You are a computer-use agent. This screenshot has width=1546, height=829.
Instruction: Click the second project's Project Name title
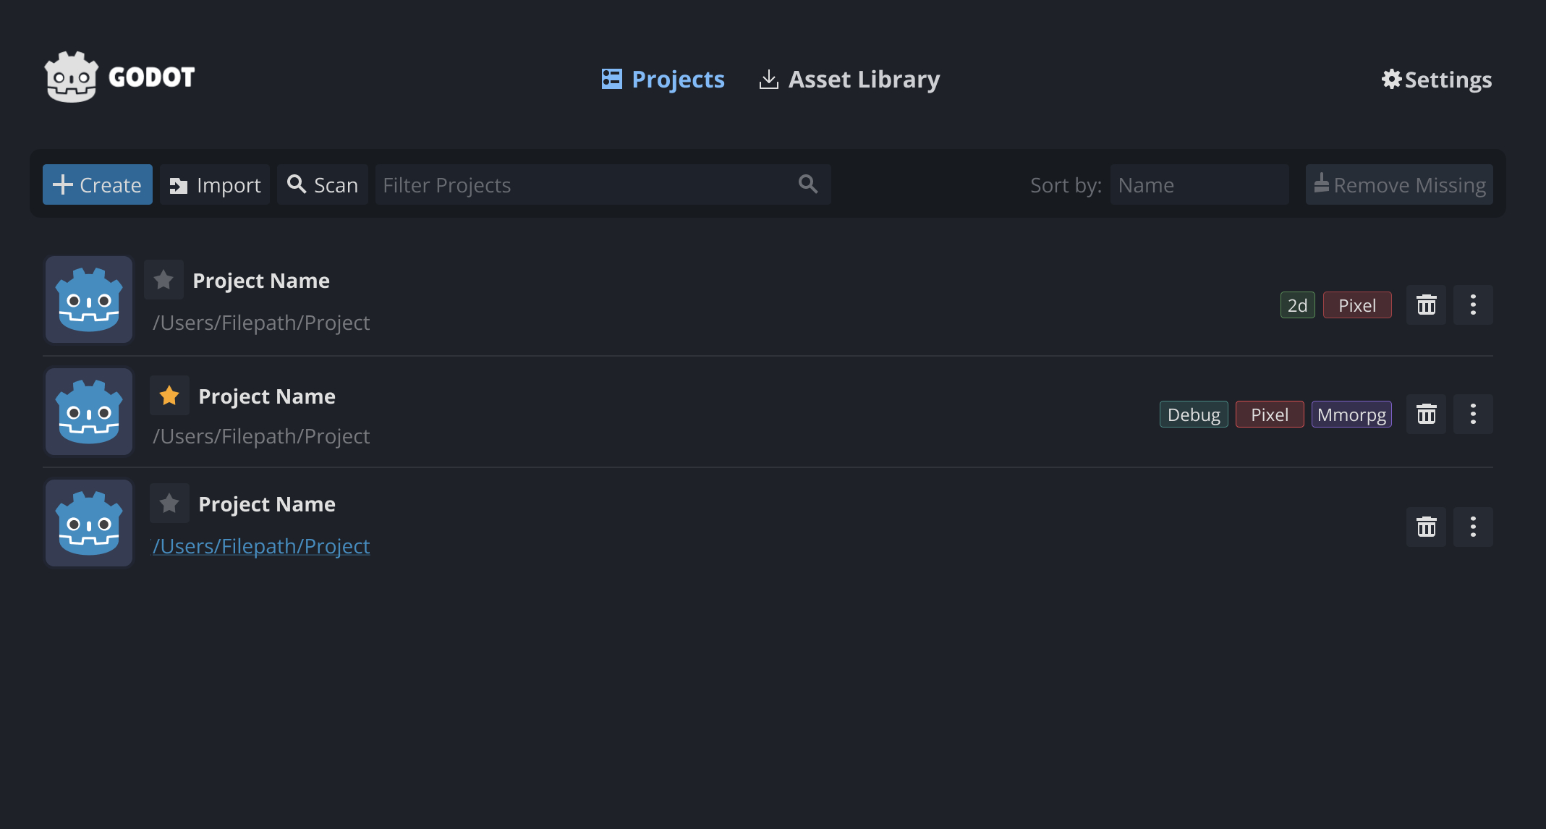coord(267,396)
